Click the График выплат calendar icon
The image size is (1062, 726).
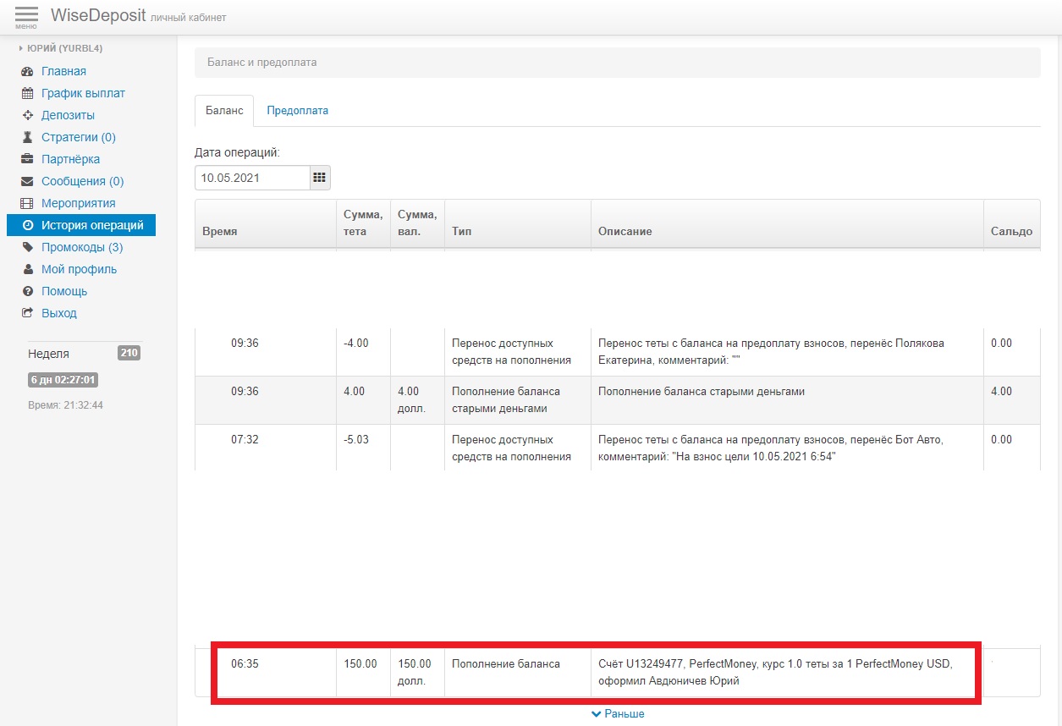point(27,94)
